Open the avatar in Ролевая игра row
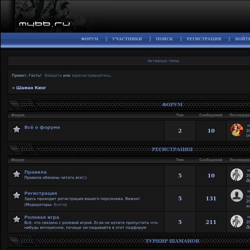The width and height of the screenshot is (250, 250). point(236,221)
